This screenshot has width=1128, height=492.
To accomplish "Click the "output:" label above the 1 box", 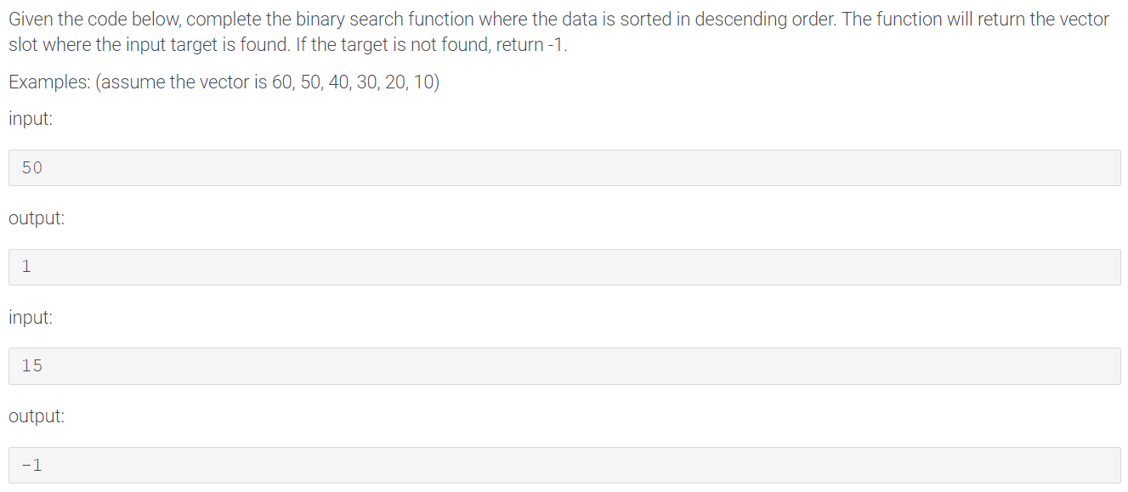I will [x=37, y=218].
